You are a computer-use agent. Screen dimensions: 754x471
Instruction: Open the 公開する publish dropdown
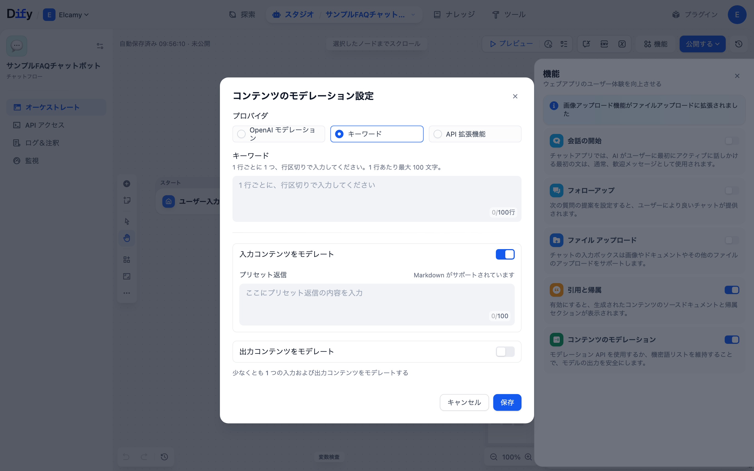pyautogui.click(x=702, y=44)
